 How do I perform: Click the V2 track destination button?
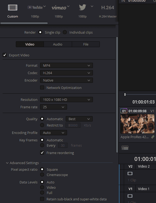click(130, 166)
